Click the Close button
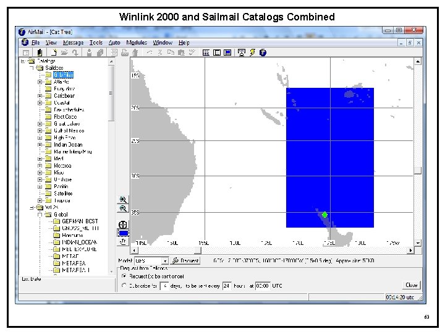The height and width of the screenshot is (334, 445). [411, 285]
